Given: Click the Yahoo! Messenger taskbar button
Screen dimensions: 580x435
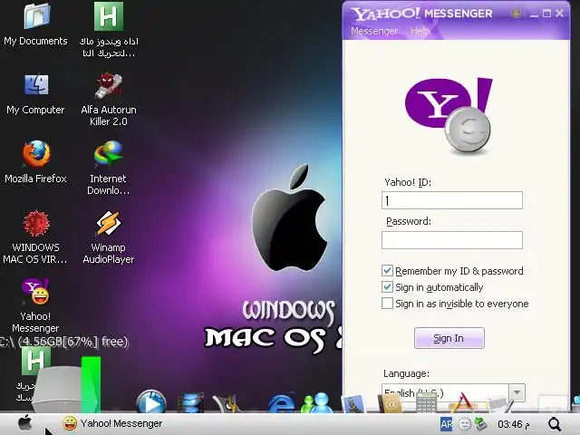Looking at the screenshot, I should 112,423.
